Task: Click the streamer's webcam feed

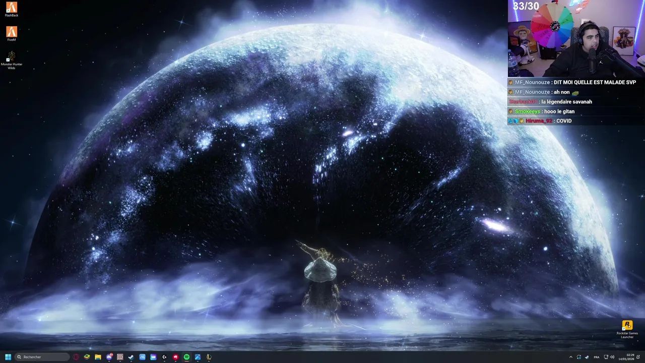Action: [576, 38]
